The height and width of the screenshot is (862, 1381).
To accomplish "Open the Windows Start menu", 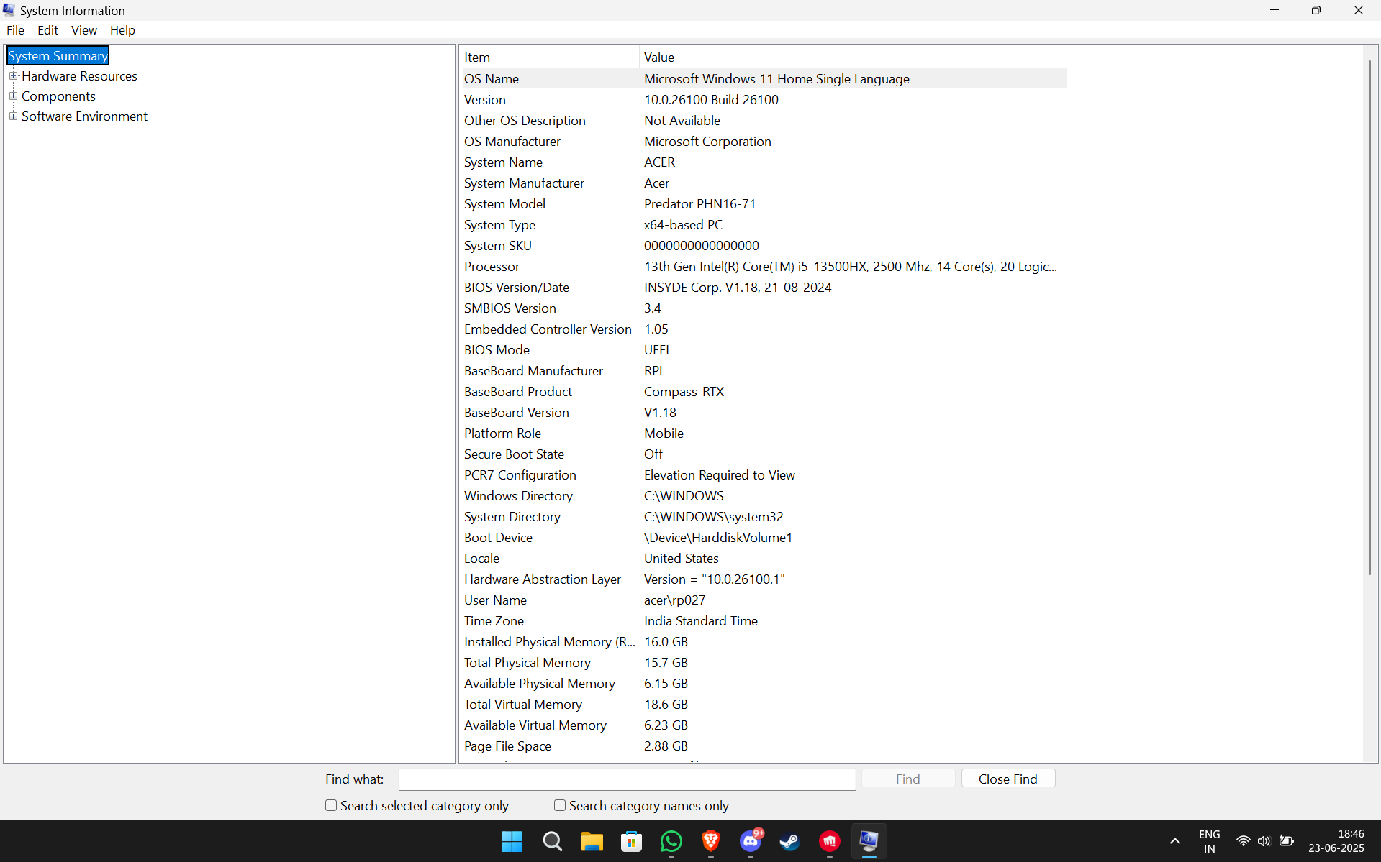I will tap(512, 841).
